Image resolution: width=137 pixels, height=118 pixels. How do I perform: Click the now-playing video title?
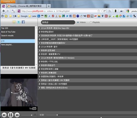coord(19,68)
